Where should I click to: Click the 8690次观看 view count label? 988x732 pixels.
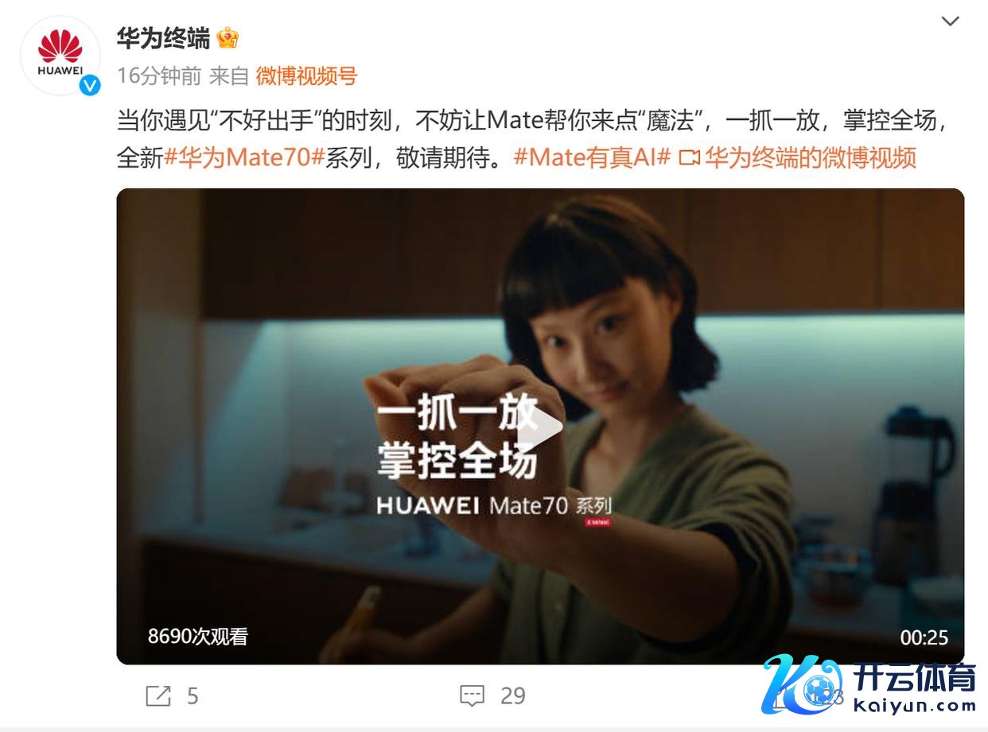(x=198, y=637)
